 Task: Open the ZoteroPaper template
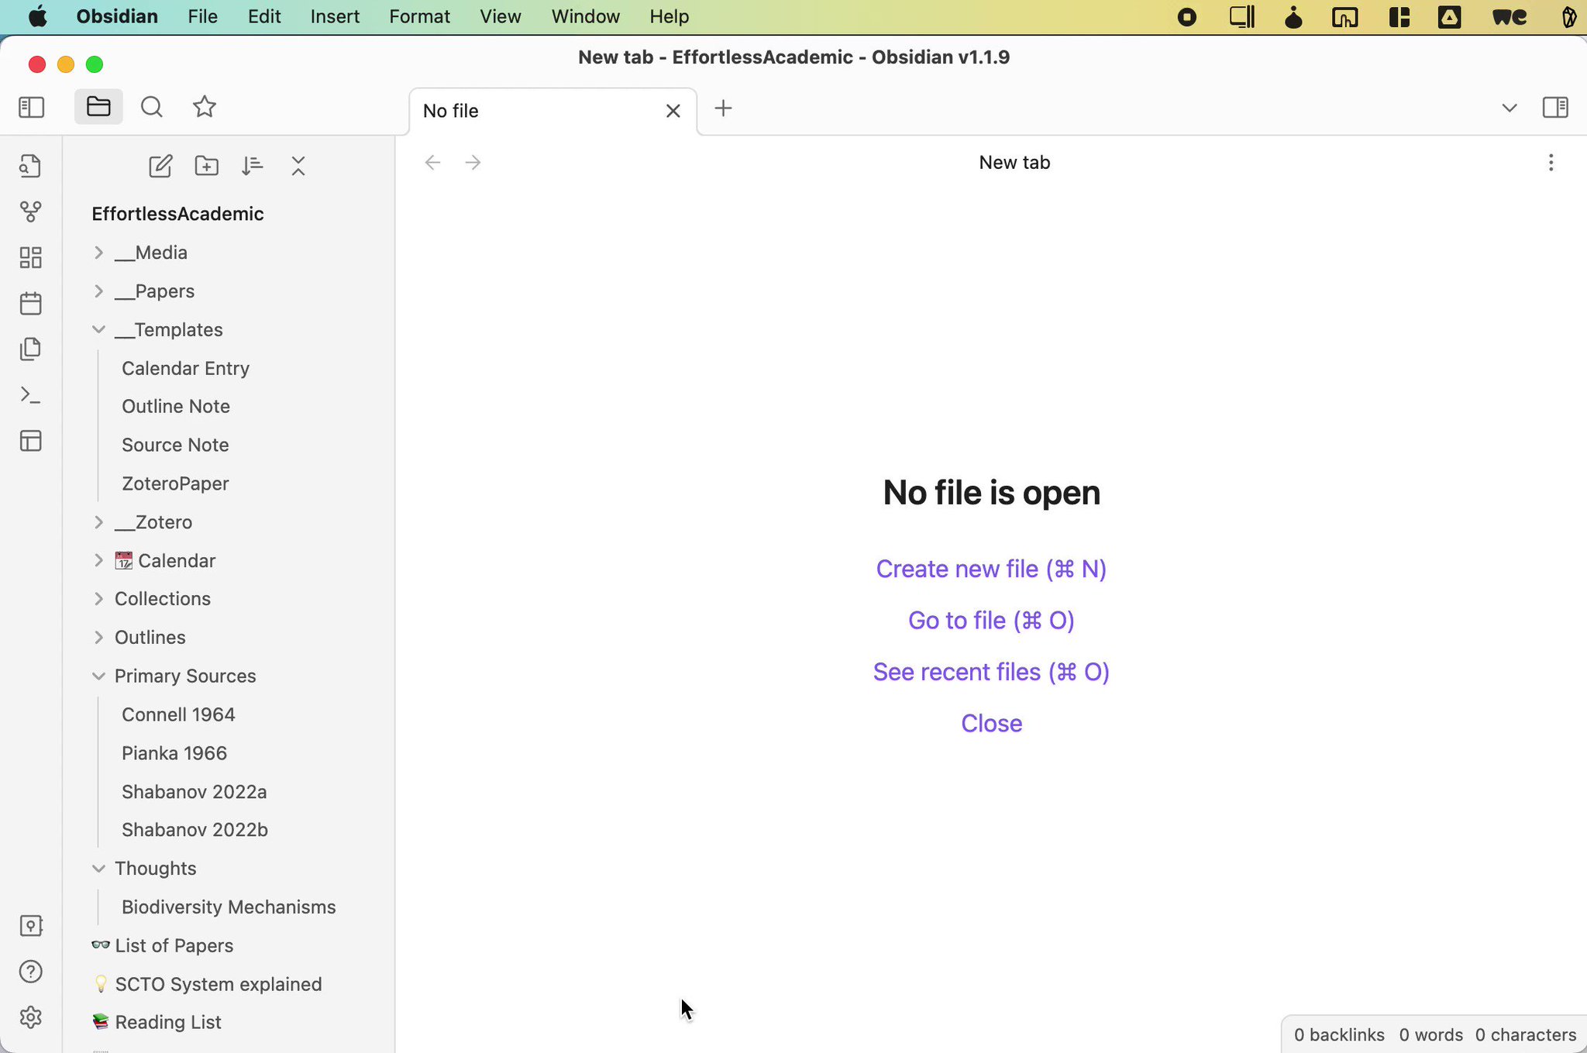tap(175, 483)
